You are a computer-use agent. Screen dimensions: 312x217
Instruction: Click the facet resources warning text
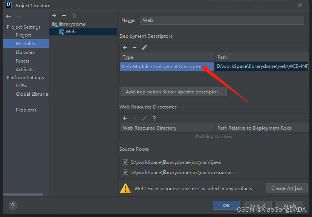pyautogui.click(x=193, y=189)
